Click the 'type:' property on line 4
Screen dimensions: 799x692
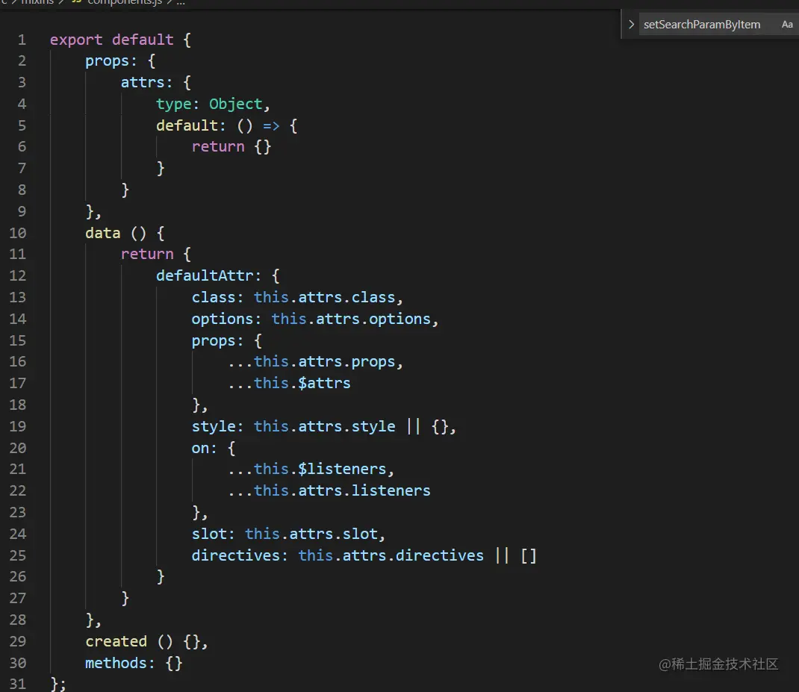click(x=177, y=104)
